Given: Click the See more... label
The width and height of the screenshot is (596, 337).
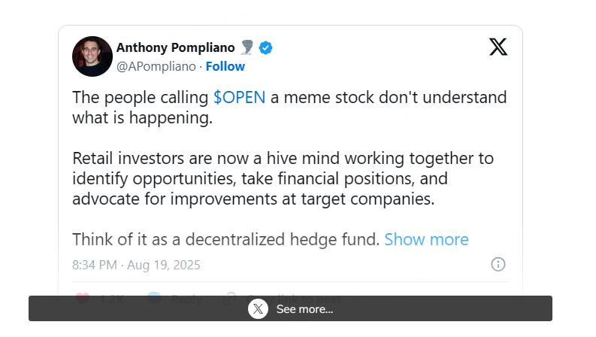Looking at the screenshot, I should coord(304,308).
